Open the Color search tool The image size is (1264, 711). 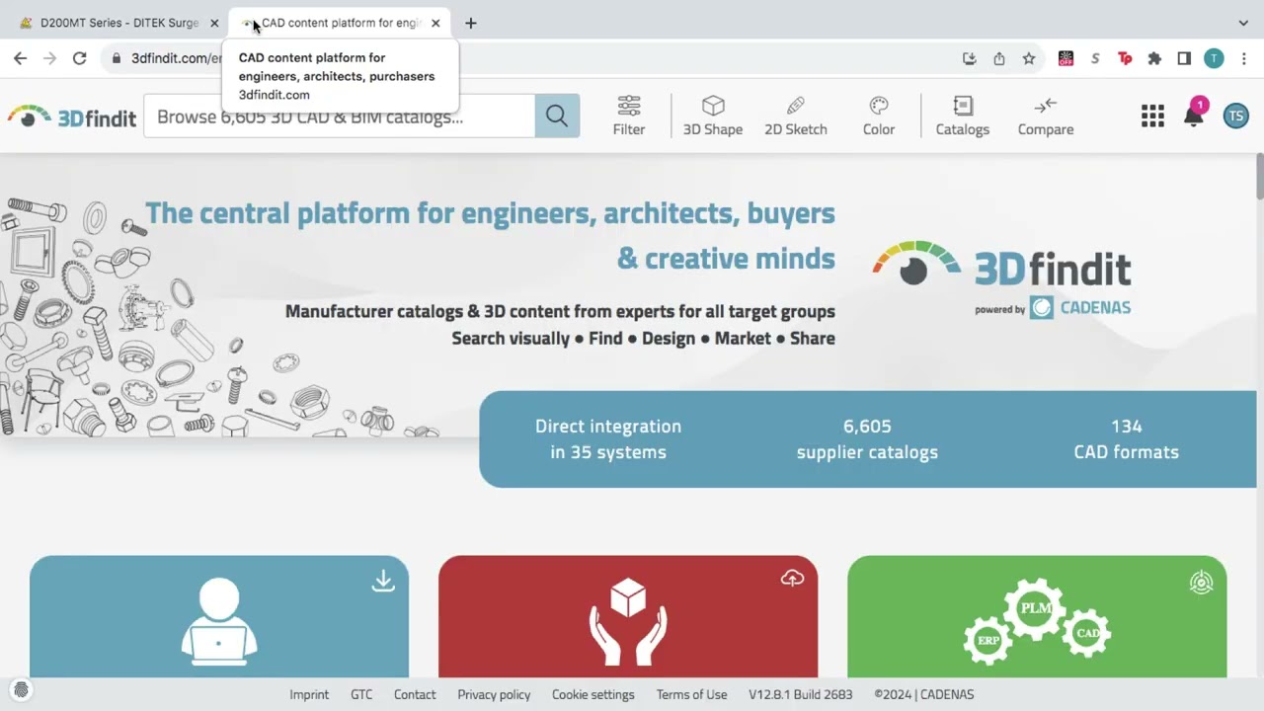tap(879, 117)
